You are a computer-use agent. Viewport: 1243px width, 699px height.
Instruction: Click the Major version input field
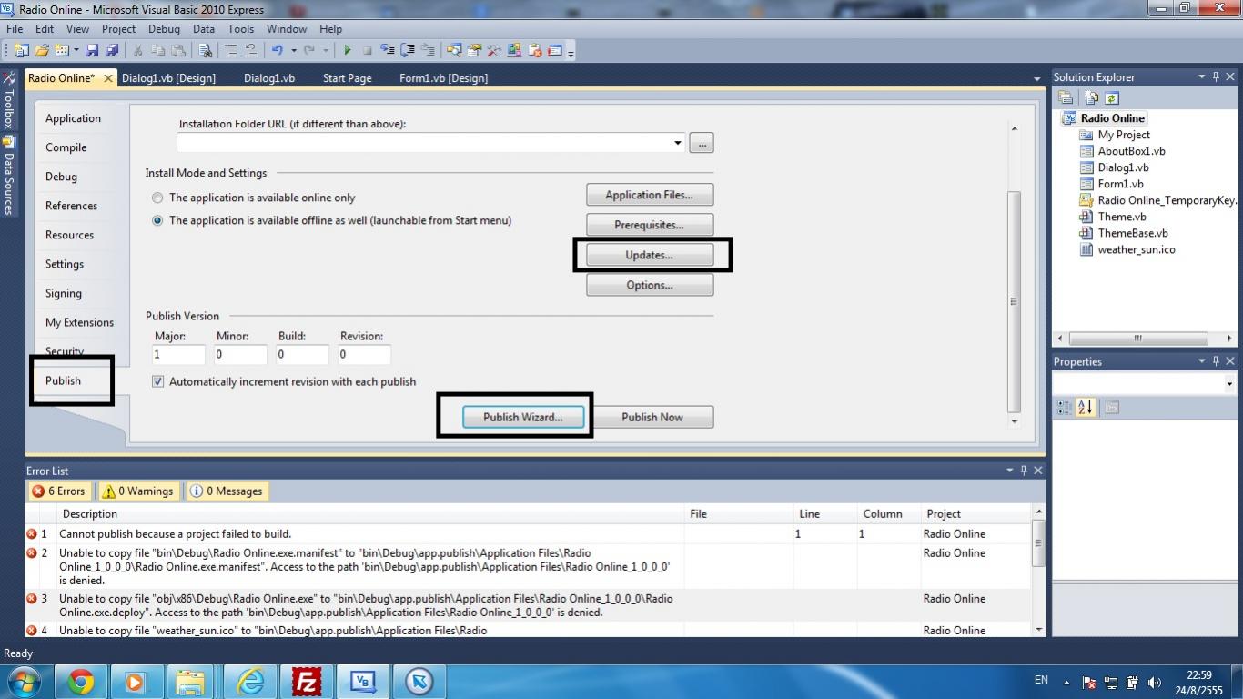(178, 355)
